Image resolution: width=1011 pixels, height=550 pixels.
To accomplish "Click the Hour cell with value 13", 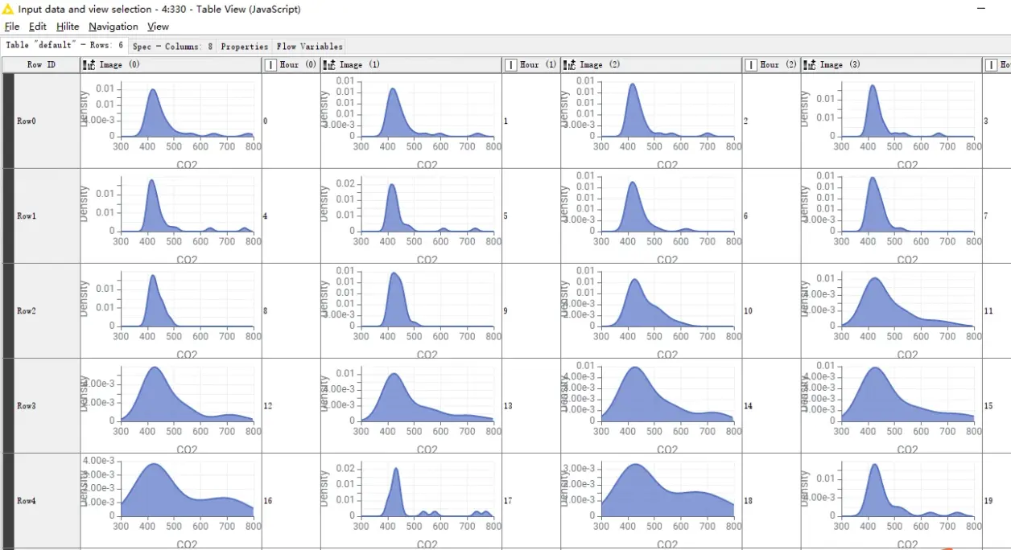I will coord(531,405).
